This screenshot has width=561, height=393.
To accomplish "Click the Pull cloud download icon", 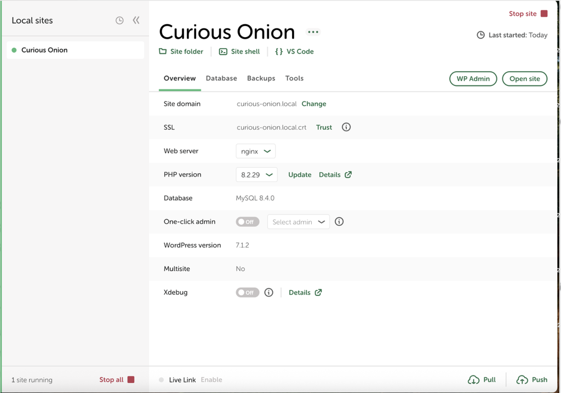I will pos(473,380).
